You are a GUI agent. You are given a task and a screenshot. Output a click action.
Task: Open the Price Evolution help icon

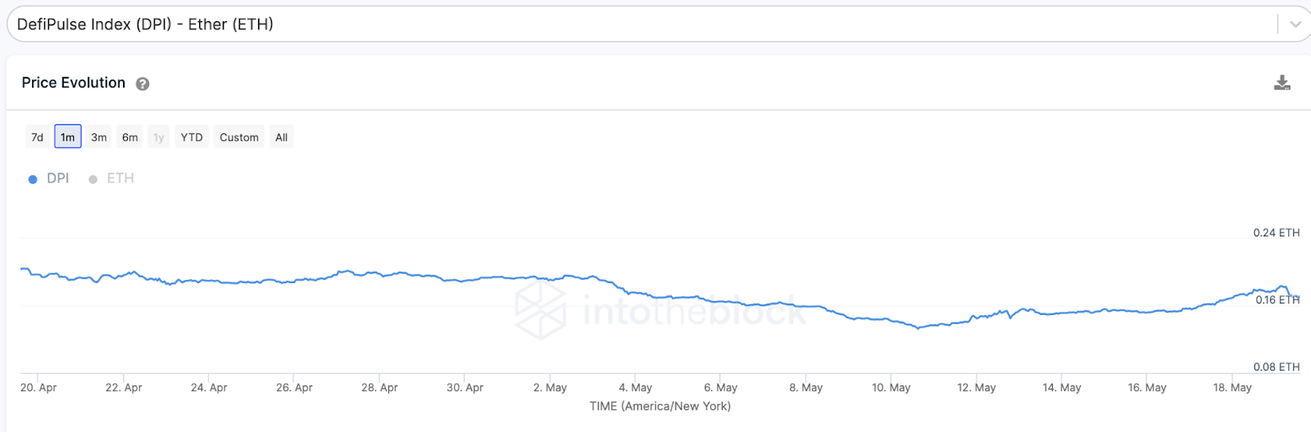click(143, 83)
